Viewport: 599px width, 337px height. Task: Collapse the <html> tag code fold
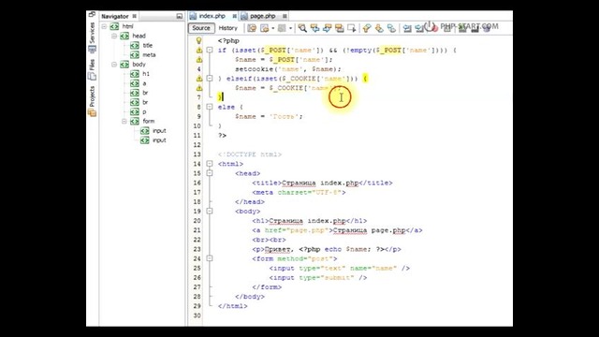[x=210, y=164]
